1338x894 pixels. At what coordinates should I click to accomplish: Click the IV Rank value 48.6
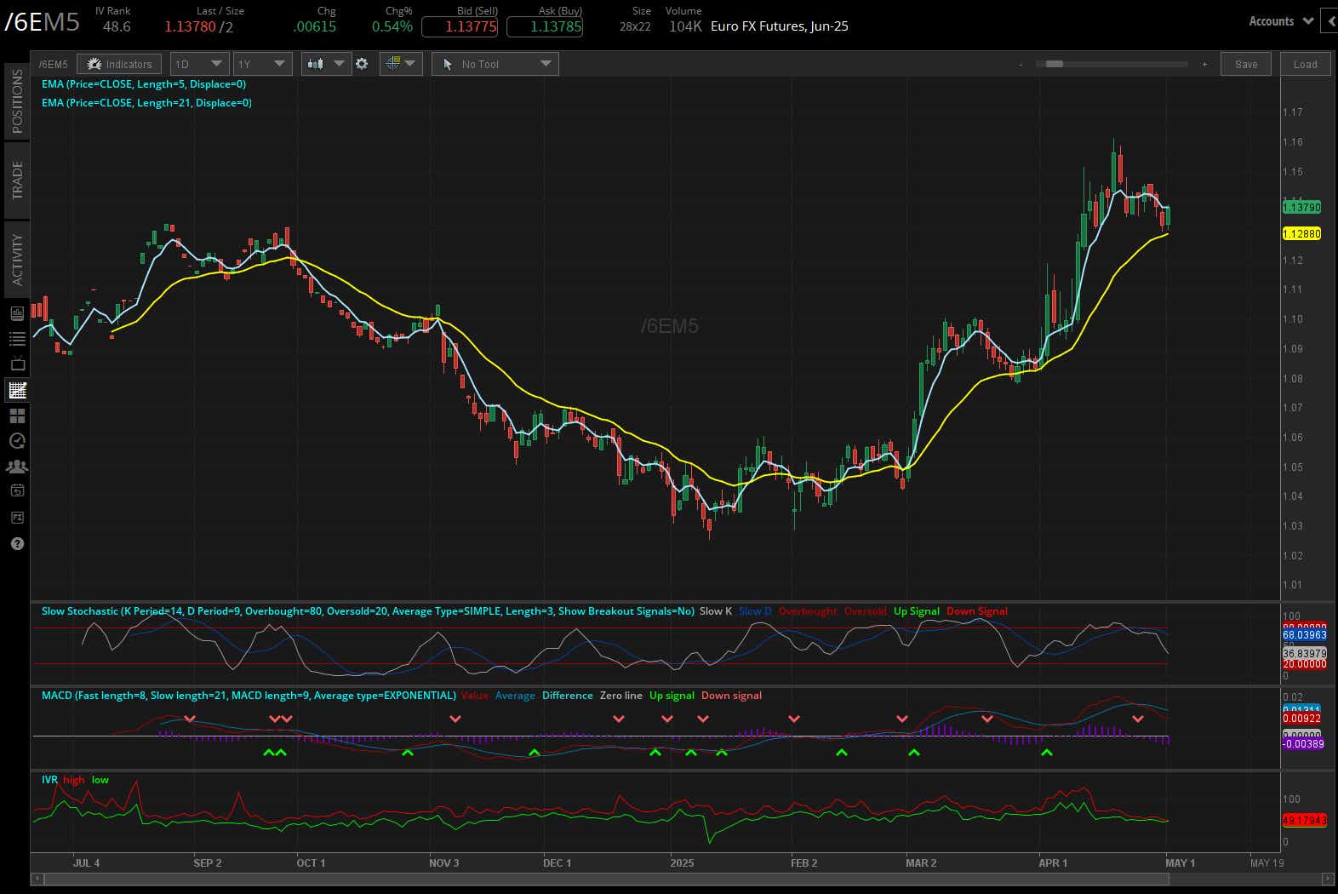coord(117,26)
